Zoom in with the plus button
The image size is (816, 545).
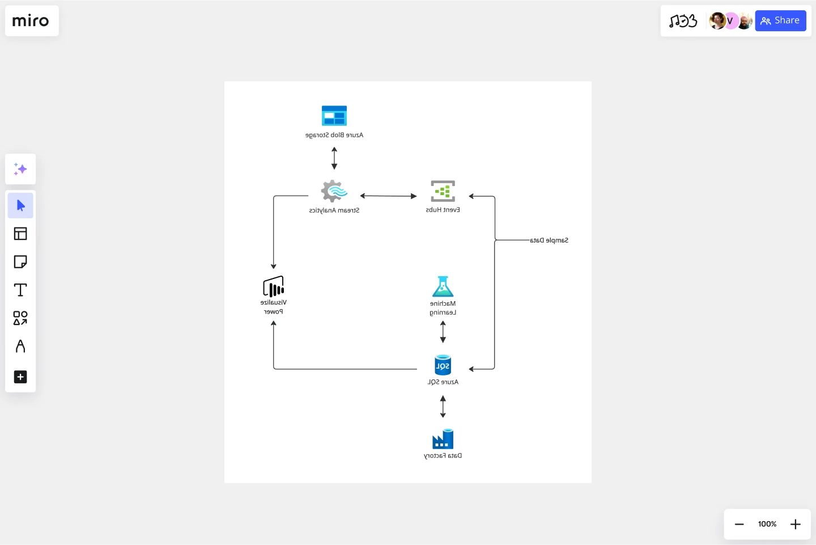pyautogui.click(x=796, y=524)
